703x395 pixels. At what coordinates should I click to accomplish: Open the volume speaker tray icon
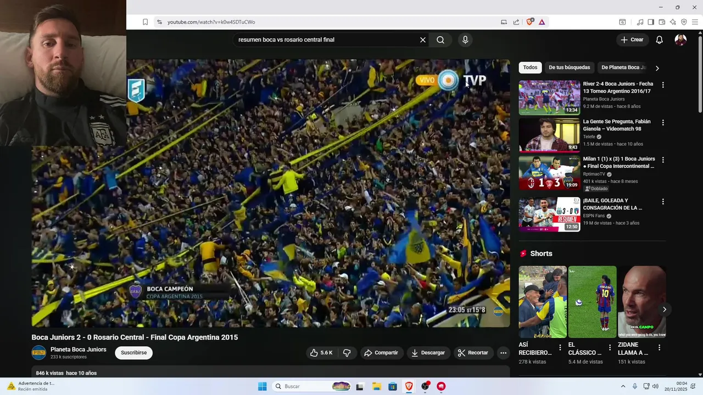click(655, 386)
